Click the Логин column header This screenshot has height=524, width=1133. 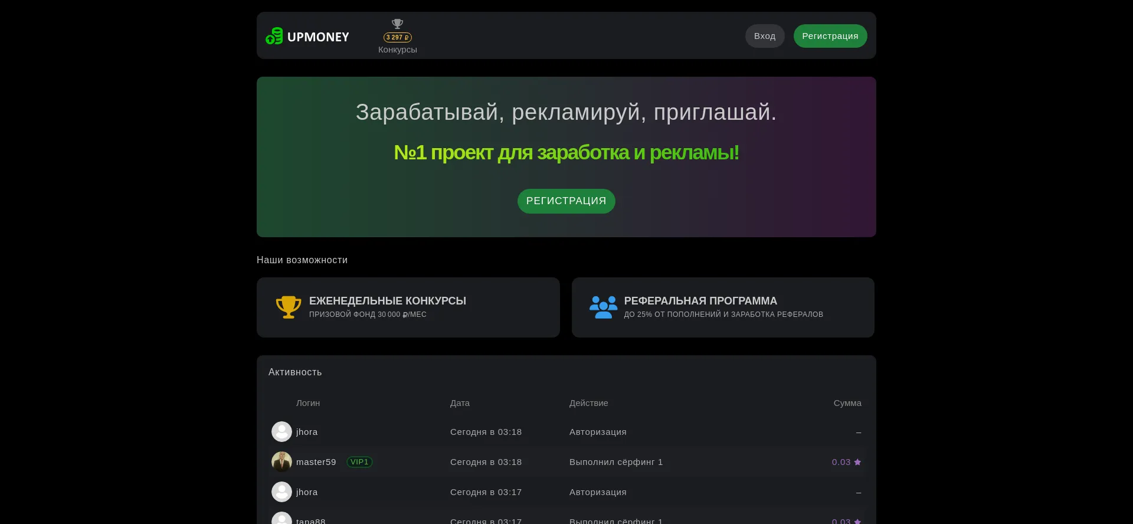(308, 403)
